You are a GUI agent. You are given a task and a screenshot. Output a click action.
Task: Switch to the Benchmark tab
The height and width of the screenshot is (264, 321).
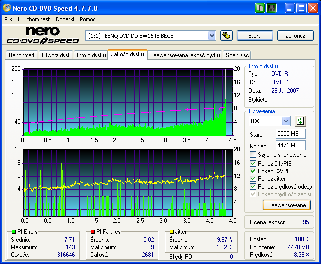(22, 55)
